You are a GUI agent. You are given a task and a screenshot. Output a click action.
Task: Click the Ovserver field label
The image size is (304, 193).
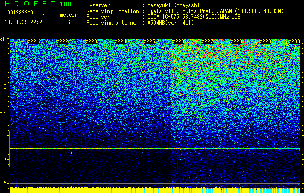(98, 5)
